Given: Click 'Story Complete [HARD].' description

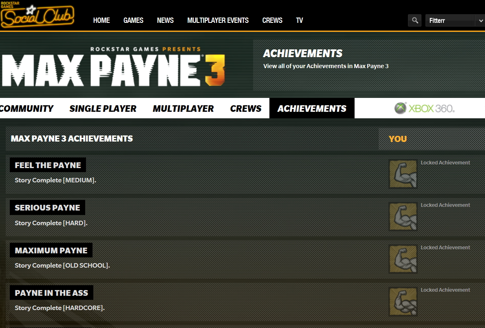Looking at the screenshot, I should pos(51,223).
